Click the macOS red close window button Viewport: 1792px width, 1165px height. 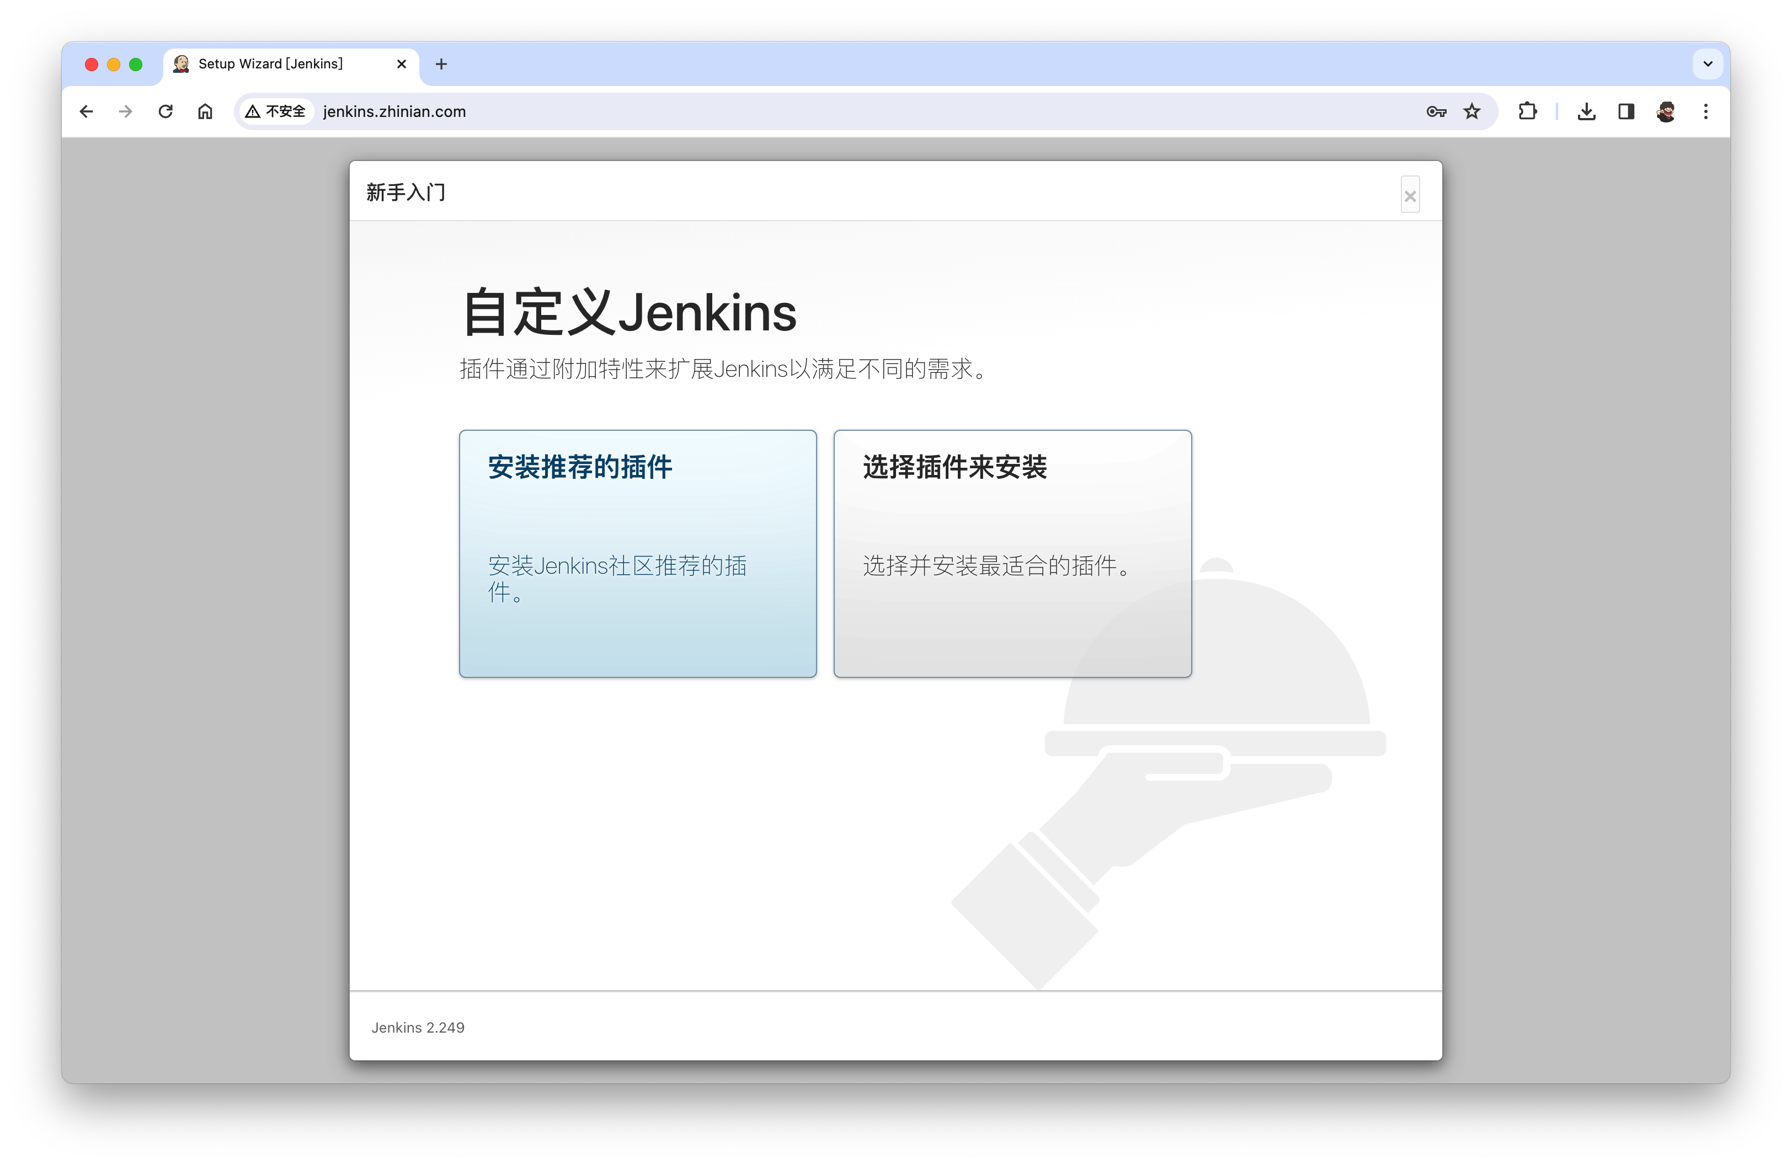point(92,64)
